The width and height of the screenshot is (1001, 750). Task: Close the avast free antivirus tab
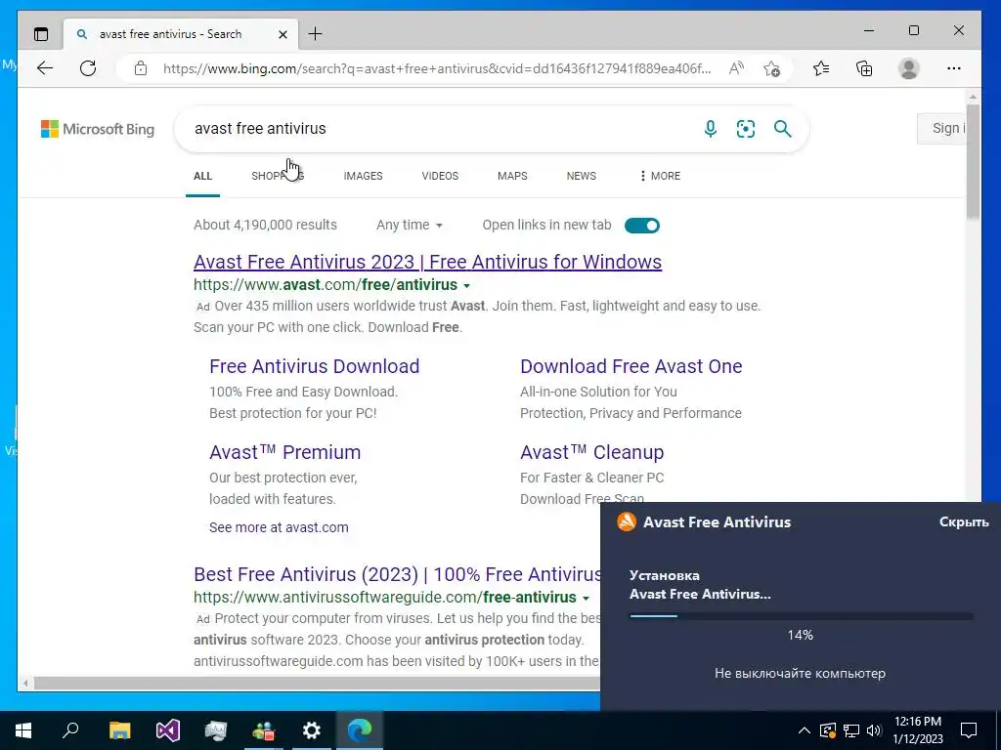click(283, 34)
